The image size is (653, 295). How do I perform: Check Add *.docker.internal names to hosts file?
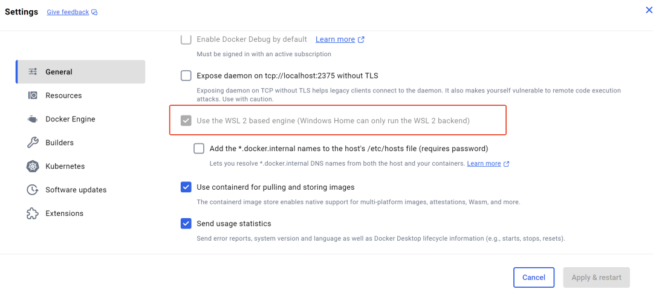click(199, 149)
